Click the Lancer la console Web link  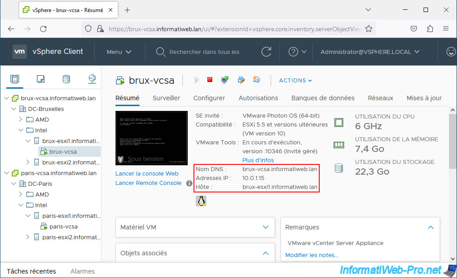[147, 173]
